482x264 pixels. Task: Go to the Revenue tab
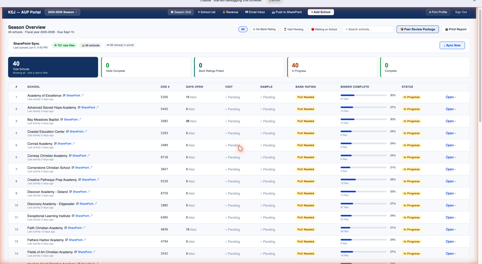[230, 12]
